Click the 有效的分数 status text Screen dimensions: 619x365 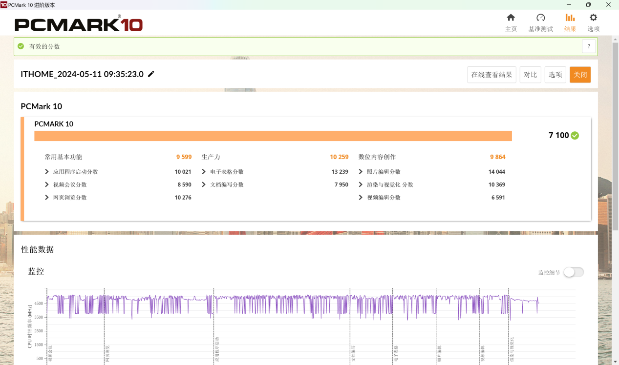(x=44, y=46)
